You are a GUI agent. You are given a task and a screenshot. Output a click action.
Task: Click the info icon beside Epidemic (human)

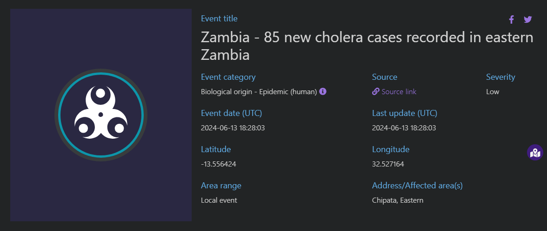323,91
